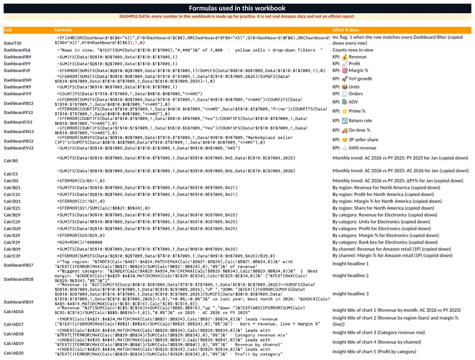The width and height of the screenshot is (475, 360).
Task: Click the receipt icon beside Orders
Action: [344, 94]
